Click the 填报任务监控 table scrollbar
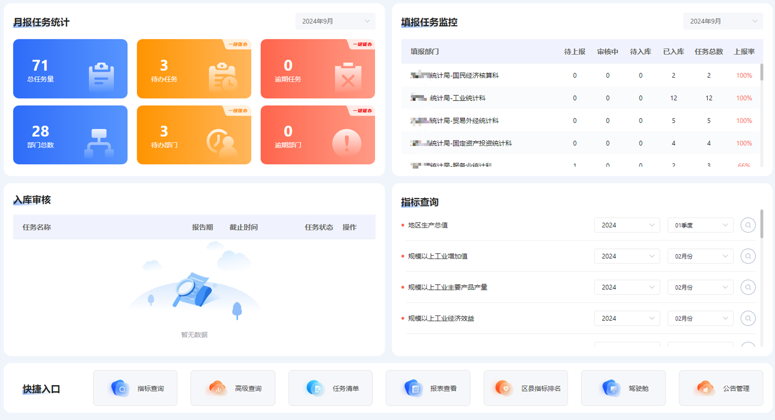 coord(762,72)
